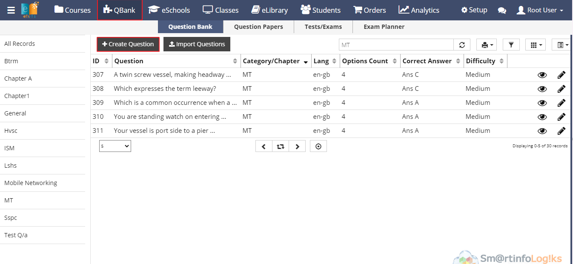Screen dimensions: 573x264
Task: Sort by the Lang column
Action: tap(326, 61)
